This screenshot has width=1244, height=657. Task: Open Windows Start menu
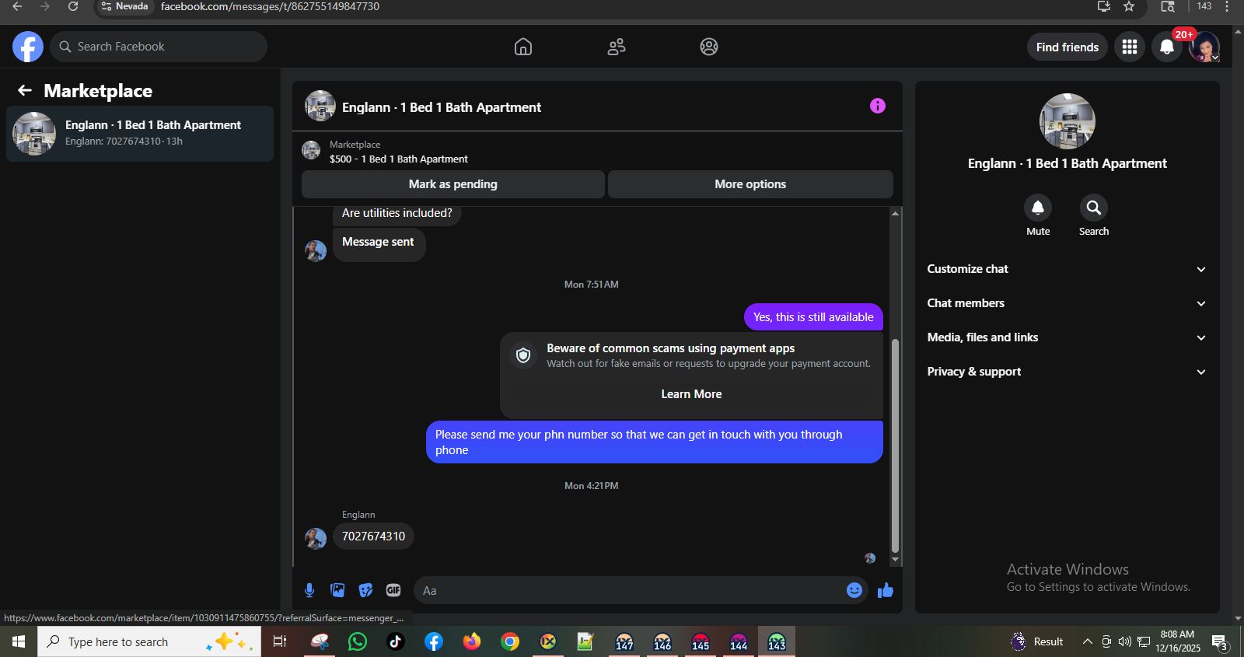point(19,641)
